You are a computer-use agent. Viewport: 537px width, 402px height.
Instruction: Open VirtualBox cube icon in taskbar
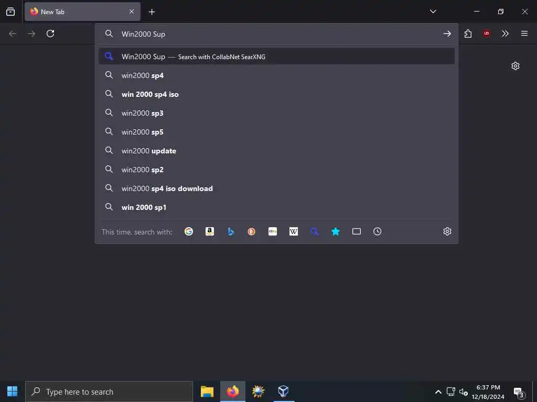click(284, 392)
